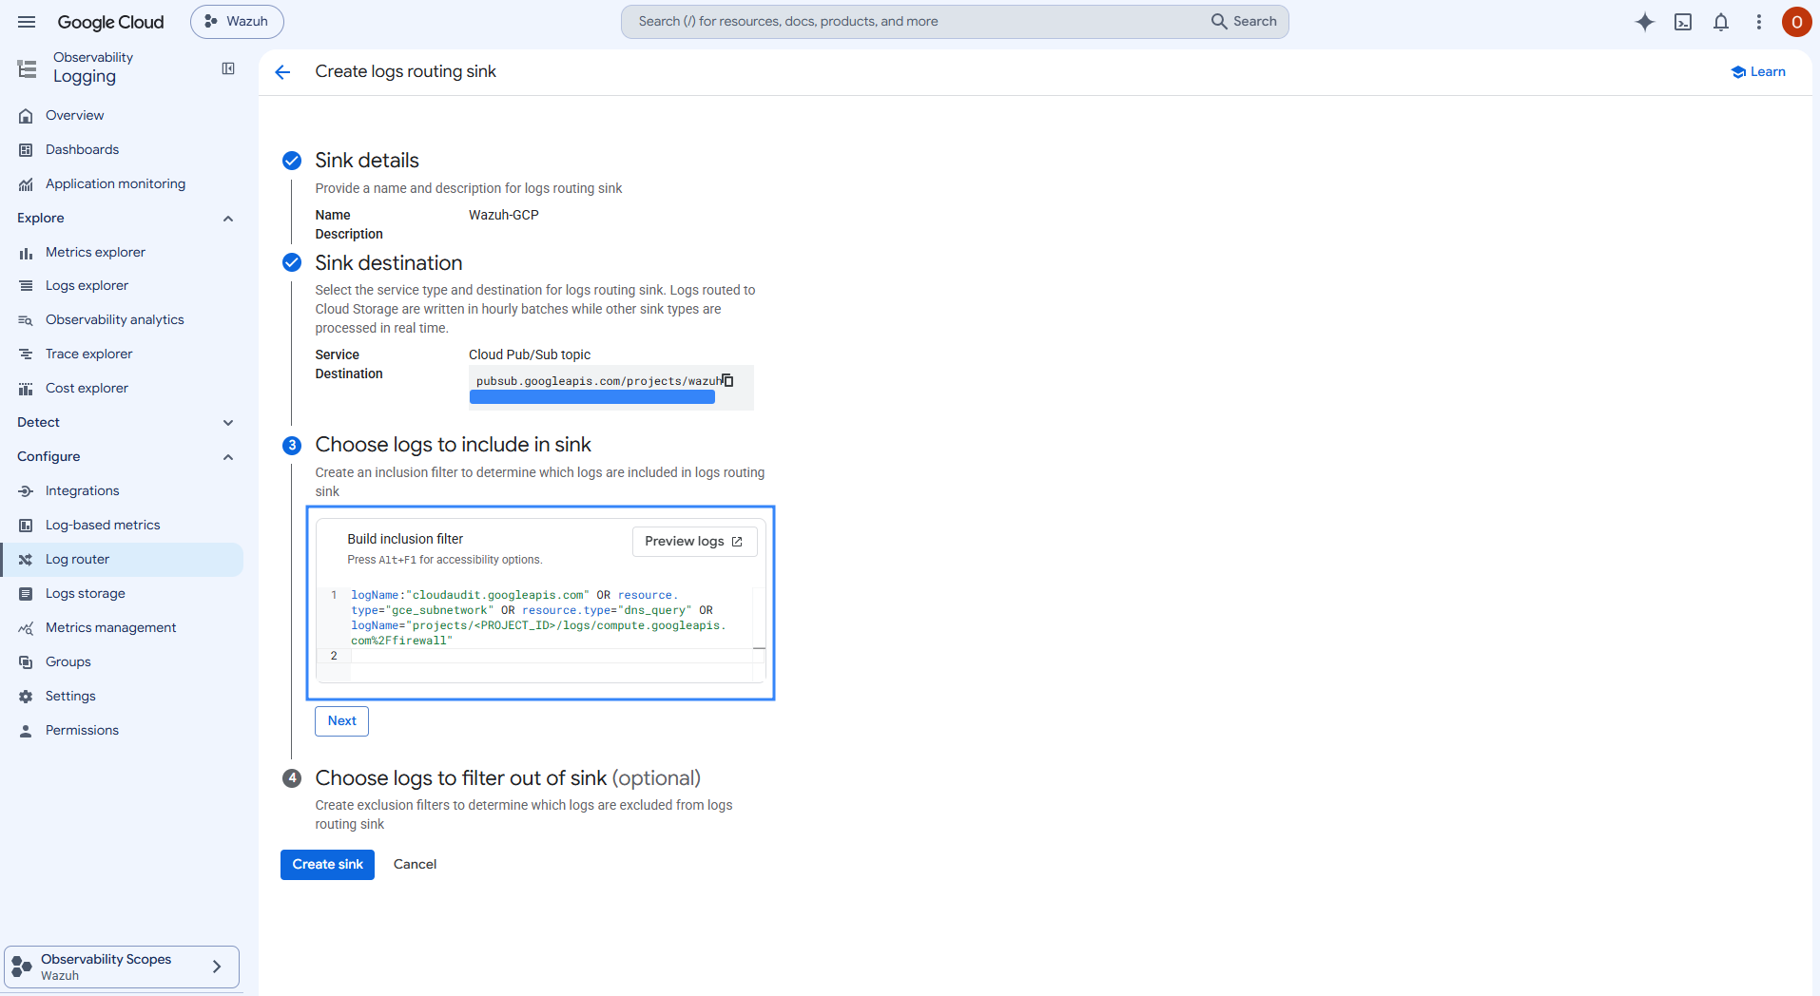
Task: Open the hamburger navigation menu
Action: coord(27,22)
